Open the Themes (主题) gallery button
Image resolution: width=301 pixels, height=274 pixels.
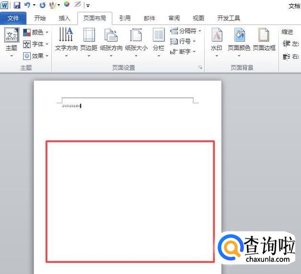(11, 38)
